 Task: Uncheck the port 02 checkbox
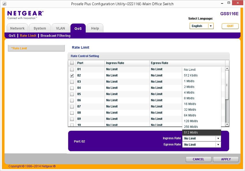tap(72, 76)
